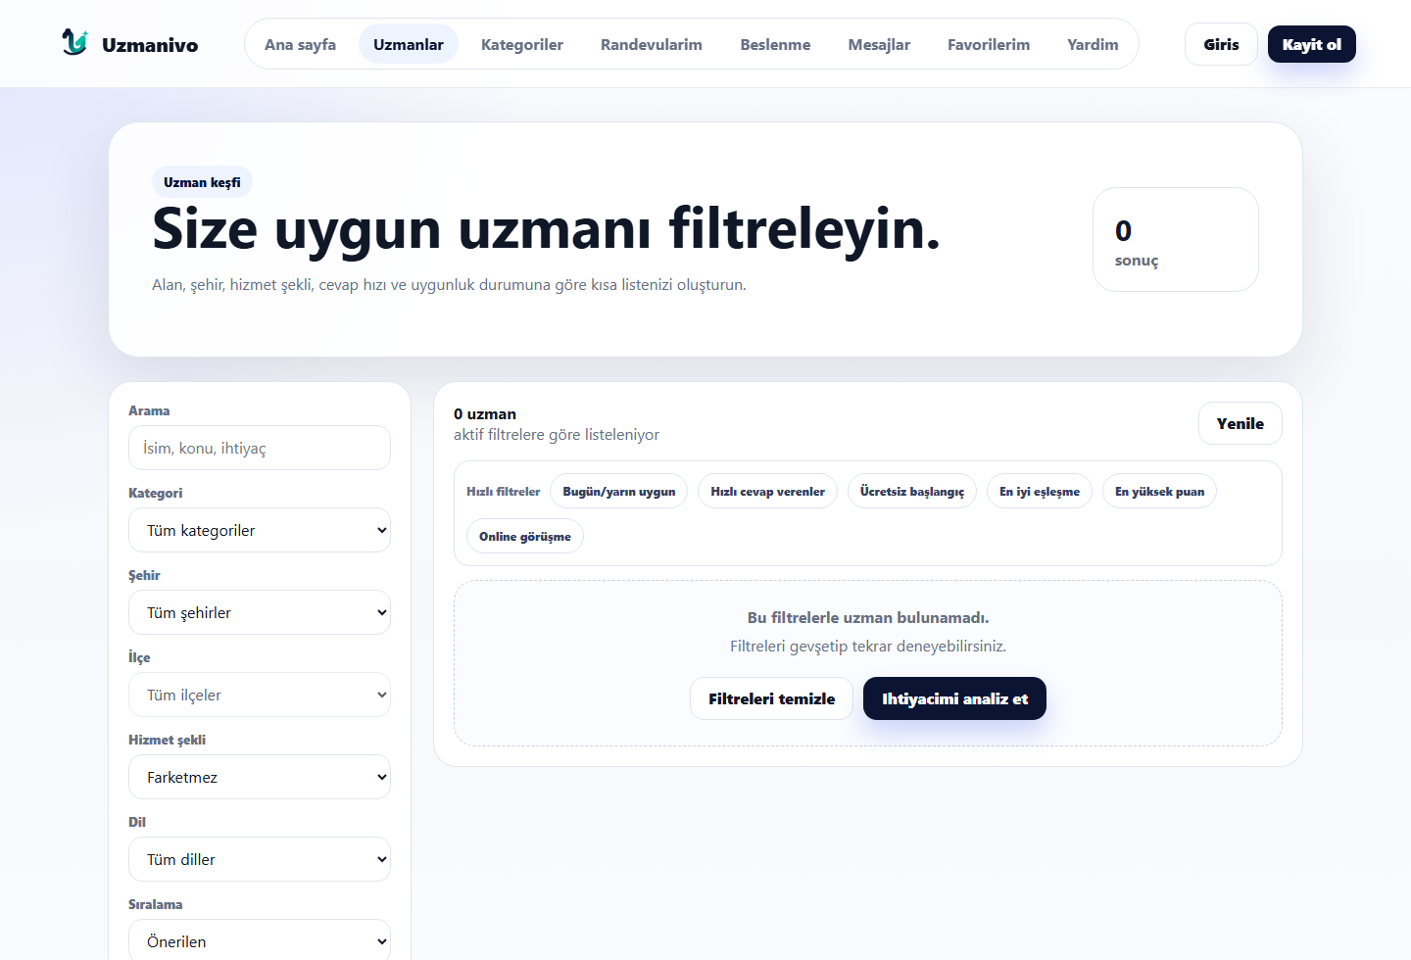1411x960 pixels.
Task: Focus the Arama search input field
Action: pos(260,448)
